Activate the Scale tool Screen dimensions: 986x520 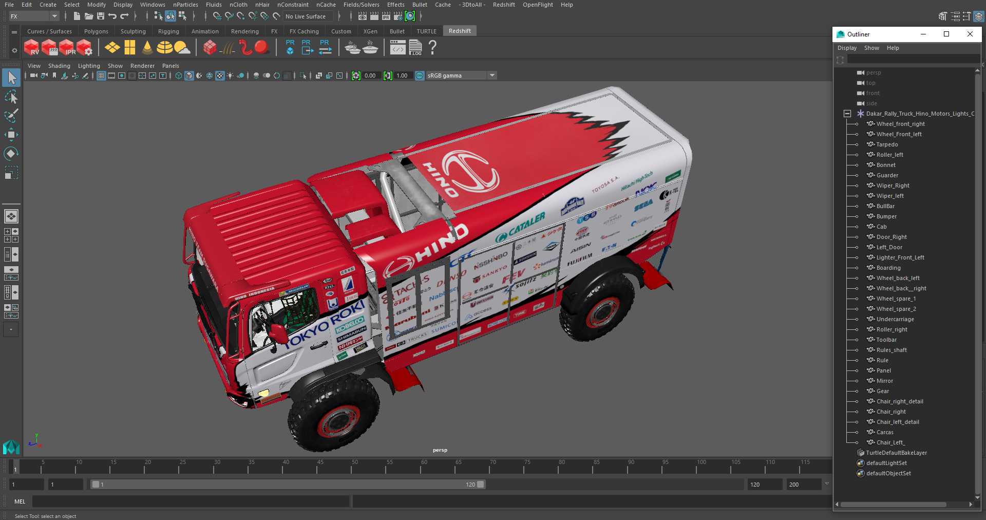(x=11, y=172)
